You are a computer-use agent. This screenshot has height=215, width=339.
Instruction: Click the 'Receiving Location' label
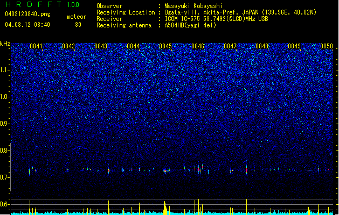(x=126, y=12)
